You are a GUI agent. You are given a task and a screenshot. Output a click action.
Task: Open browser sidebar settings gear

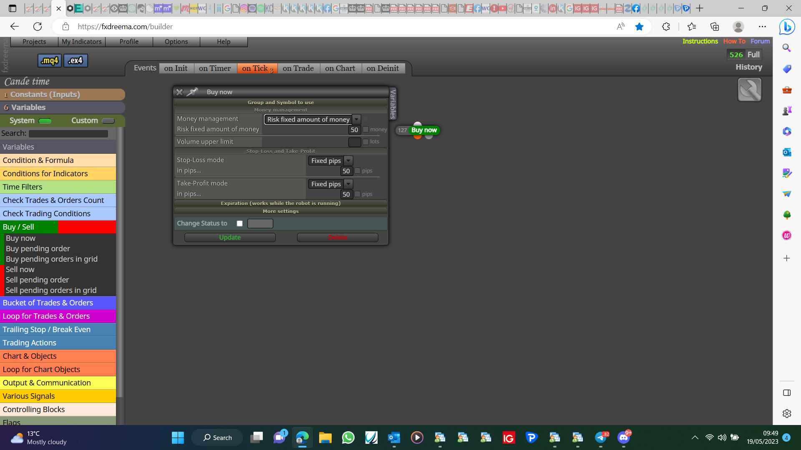[x=787, y=413]
